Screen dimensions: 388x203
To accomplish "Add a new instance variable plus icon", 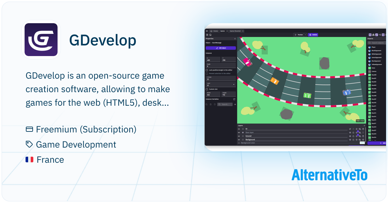I will (x=235, y=104).
